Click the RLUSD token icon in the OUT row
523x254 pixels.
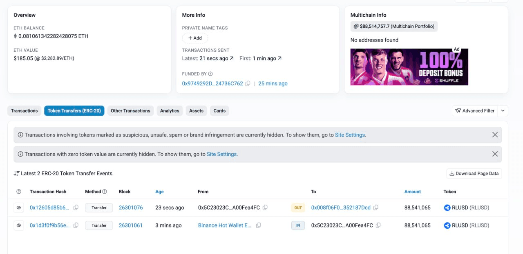point(447,208)
